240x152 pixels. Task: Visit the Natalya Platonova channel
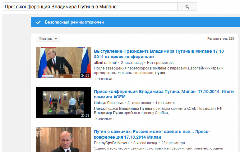click(108, 103)
